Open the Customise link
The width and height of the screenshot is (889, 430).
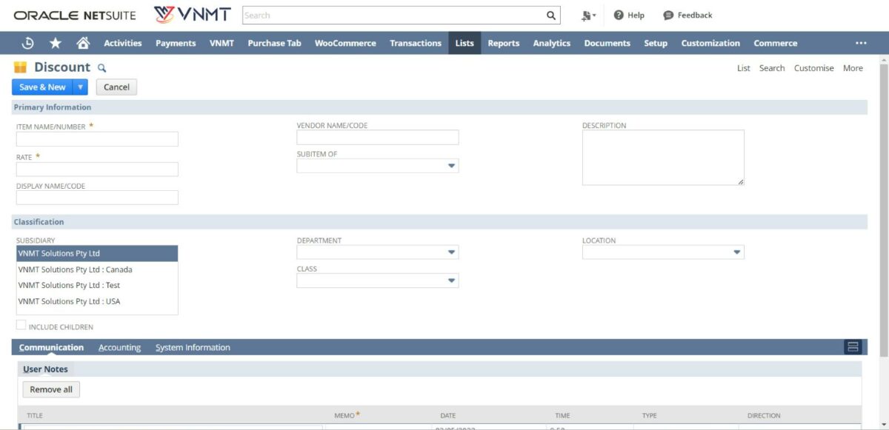814,68
